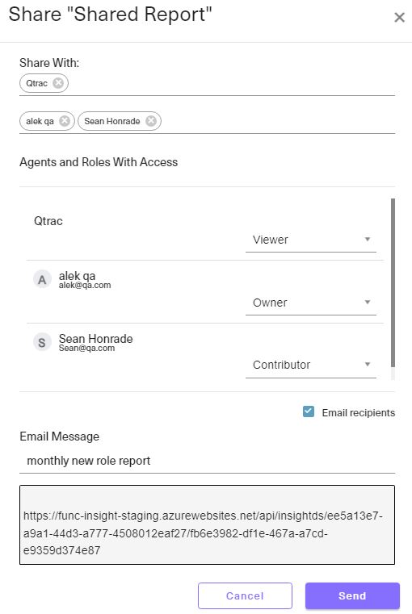Click the Share With roles input field

click(x=231, y=83)
